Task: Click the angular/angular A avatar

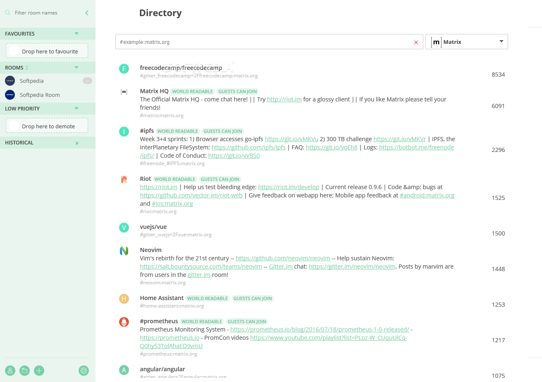Action: tap(124, 370)
